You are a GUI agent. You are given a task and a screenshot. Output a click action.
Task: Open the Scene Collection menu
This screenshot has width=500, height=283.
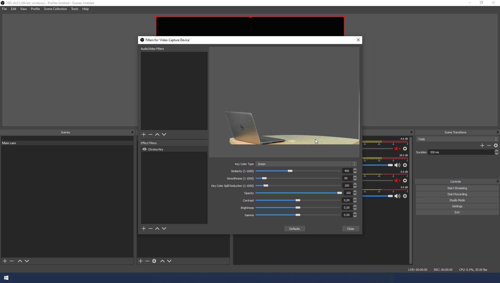click(55, 9)
